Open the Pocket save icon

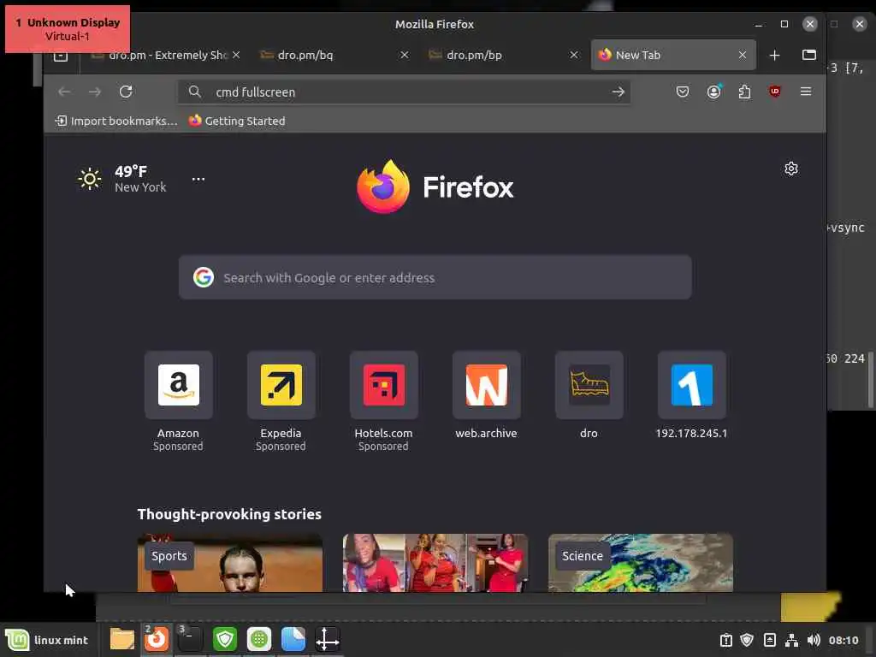682,92
